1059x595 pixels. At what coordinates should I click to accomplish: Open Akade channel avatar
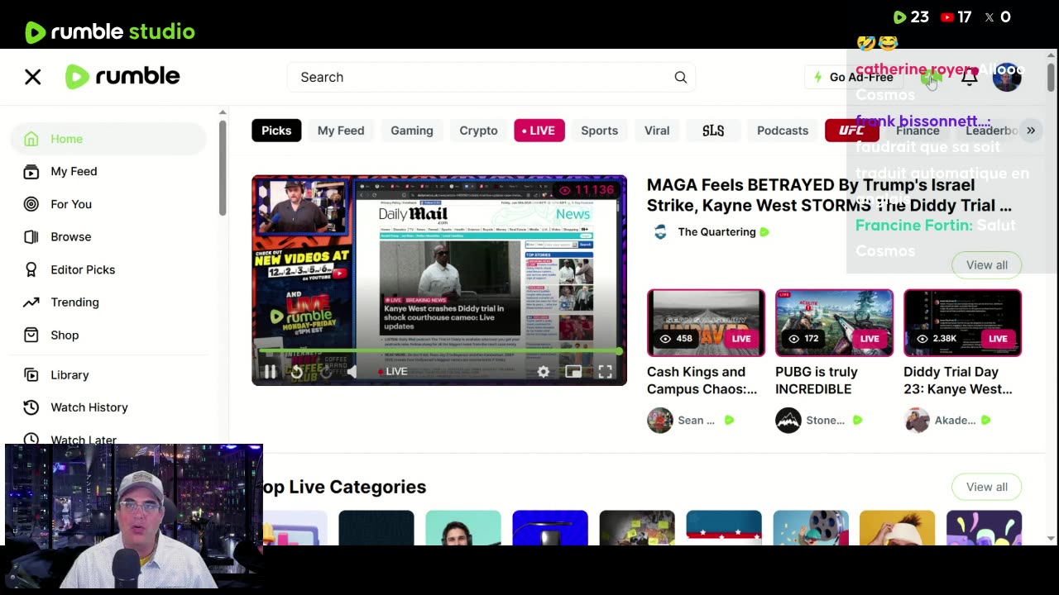[x=917, y=421]
